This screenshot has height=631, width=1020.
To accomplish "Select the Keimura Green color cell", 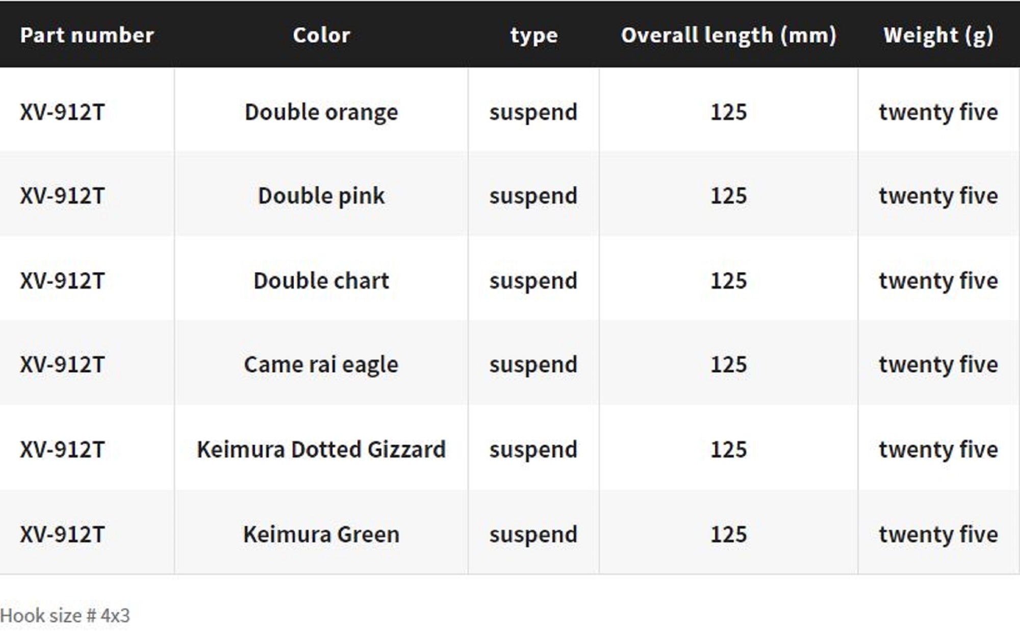I will (x=321, y=534).
